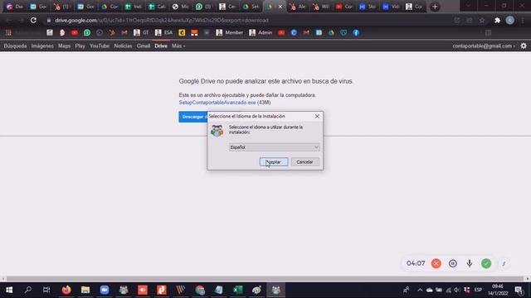Screen dimensions: 531x298
Task: Switch to the Cat spreadsheet tab
Action: pyautogui.click(x=157, y=7)
